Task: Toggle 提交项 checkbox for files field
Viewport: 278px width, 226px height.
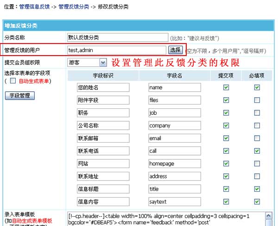Action: click(226, 100)
